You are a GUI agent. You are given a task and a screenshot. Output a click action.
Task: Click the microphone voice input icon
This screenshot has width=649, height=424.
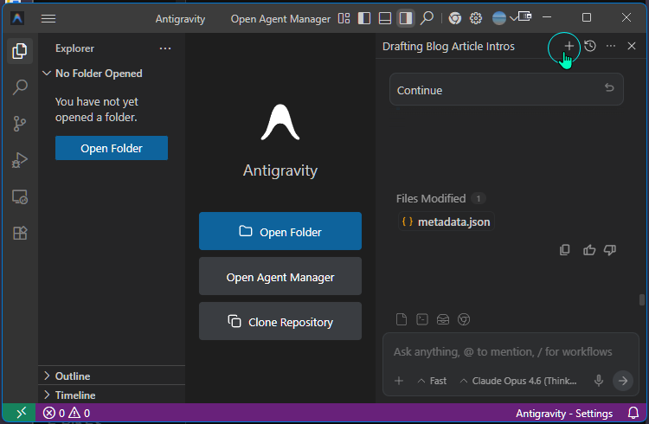(x=598, y=381)
